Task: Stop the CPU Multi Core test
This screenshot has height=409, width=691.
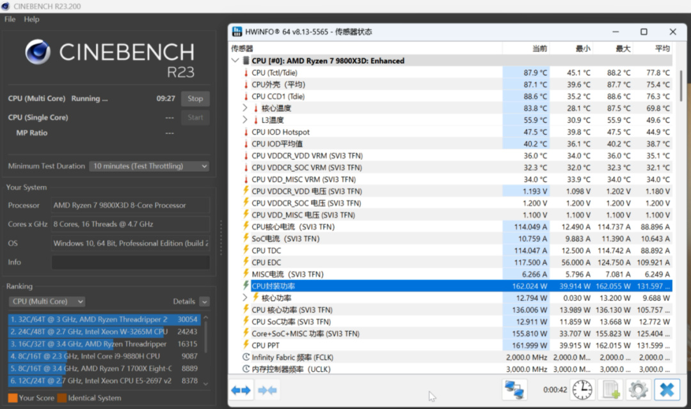Action: pyautogui.click(x=195, y=98)
